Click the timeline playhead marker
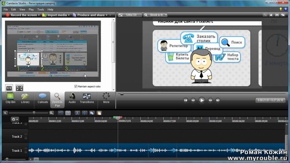Viewport: 290px width, 163px height. 118,118
